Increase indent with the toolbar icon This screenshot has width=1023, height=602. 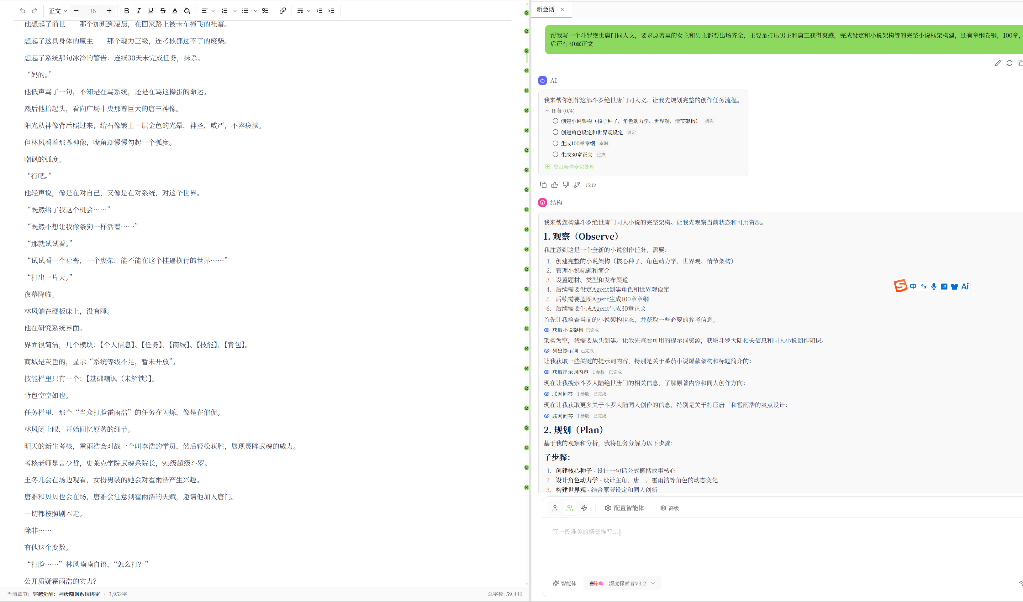click(331, 11)
